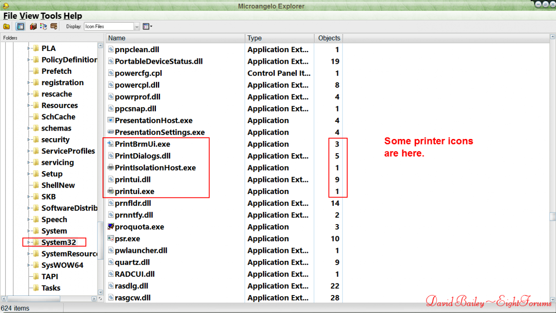
Task: Click the TAPI folder icon in tree
Action: [36, 276]
